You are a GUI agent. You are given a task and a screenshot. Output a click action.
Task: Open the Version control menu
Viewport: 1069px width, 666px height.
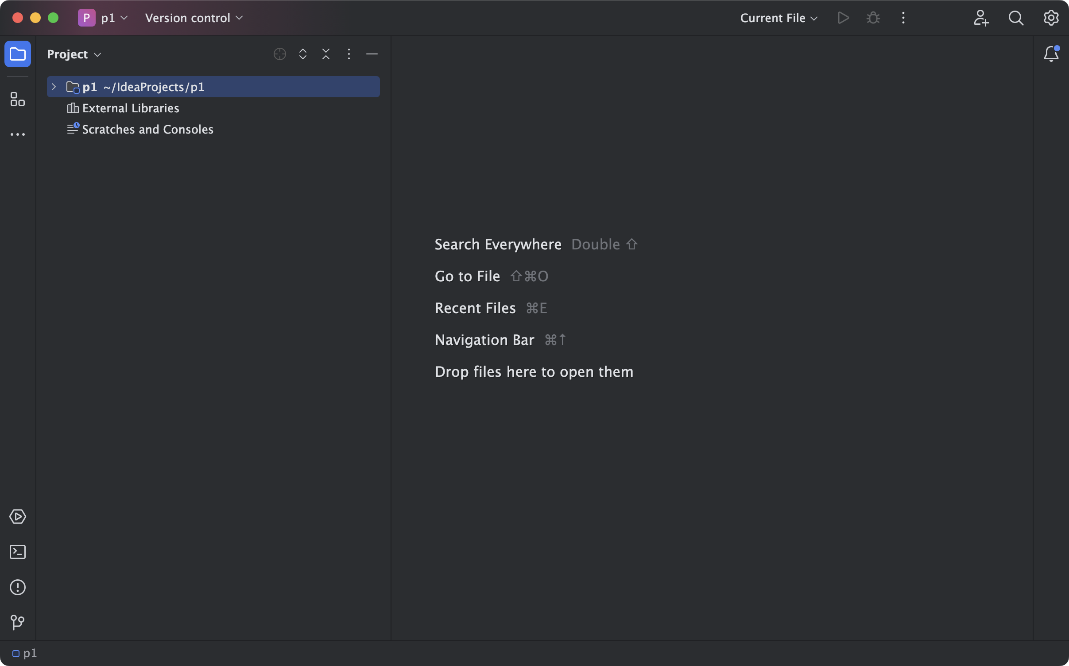194,18
